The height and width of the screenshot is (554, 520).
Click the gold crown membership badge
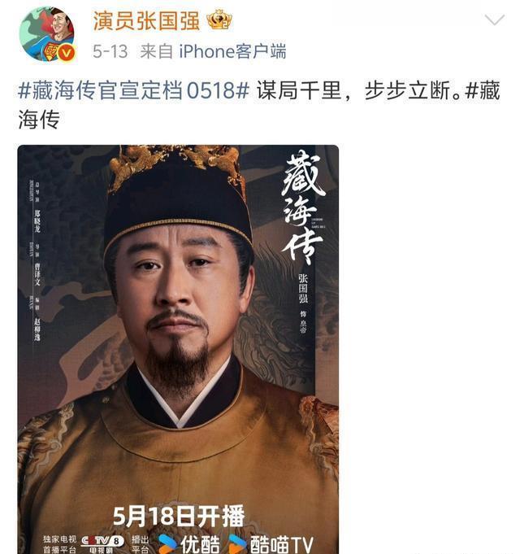[219, 20]
